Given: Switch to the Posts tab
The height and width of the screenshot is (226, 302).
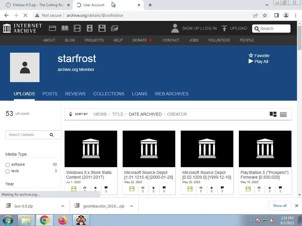Looking at the screenshot, I should point(50,94).
